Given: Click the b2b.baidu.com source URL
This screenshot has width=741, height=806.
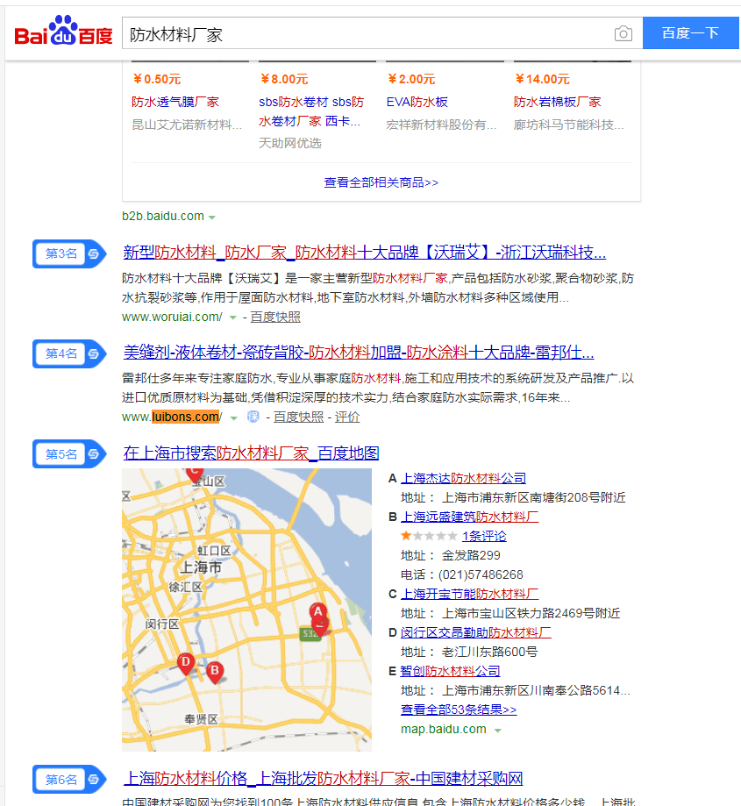Looking at the screenshot, I should 163,216.
